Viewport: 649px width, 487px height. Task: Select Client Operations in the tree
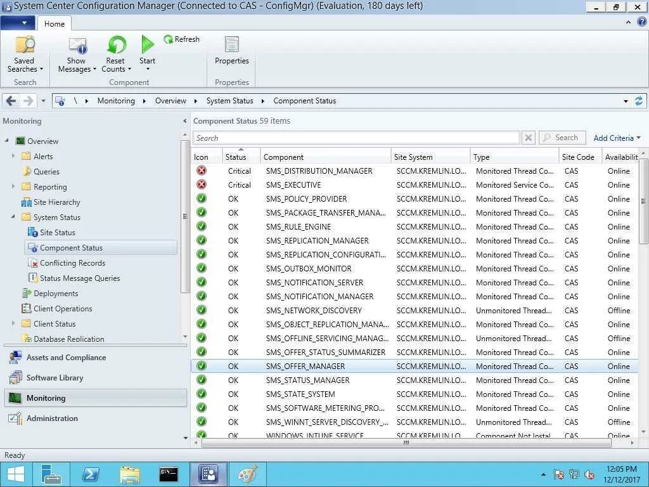(x=63, y=309)
